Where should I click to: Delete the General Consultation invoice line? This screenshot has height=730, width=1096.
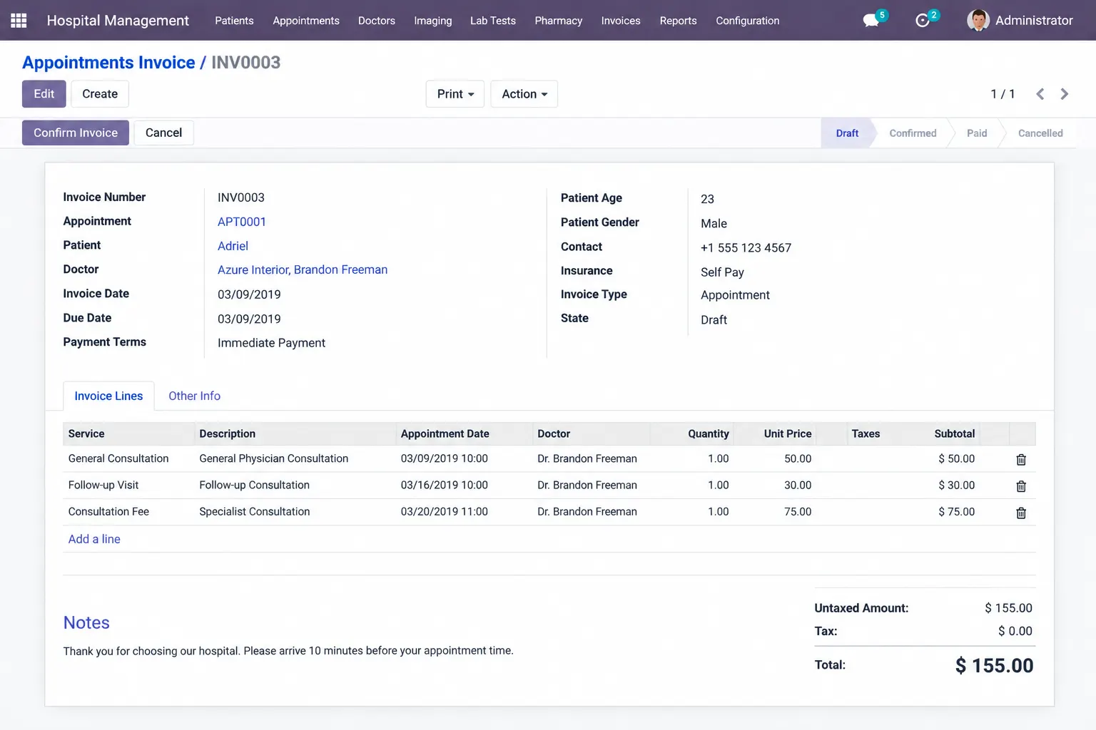[1021, 460]
